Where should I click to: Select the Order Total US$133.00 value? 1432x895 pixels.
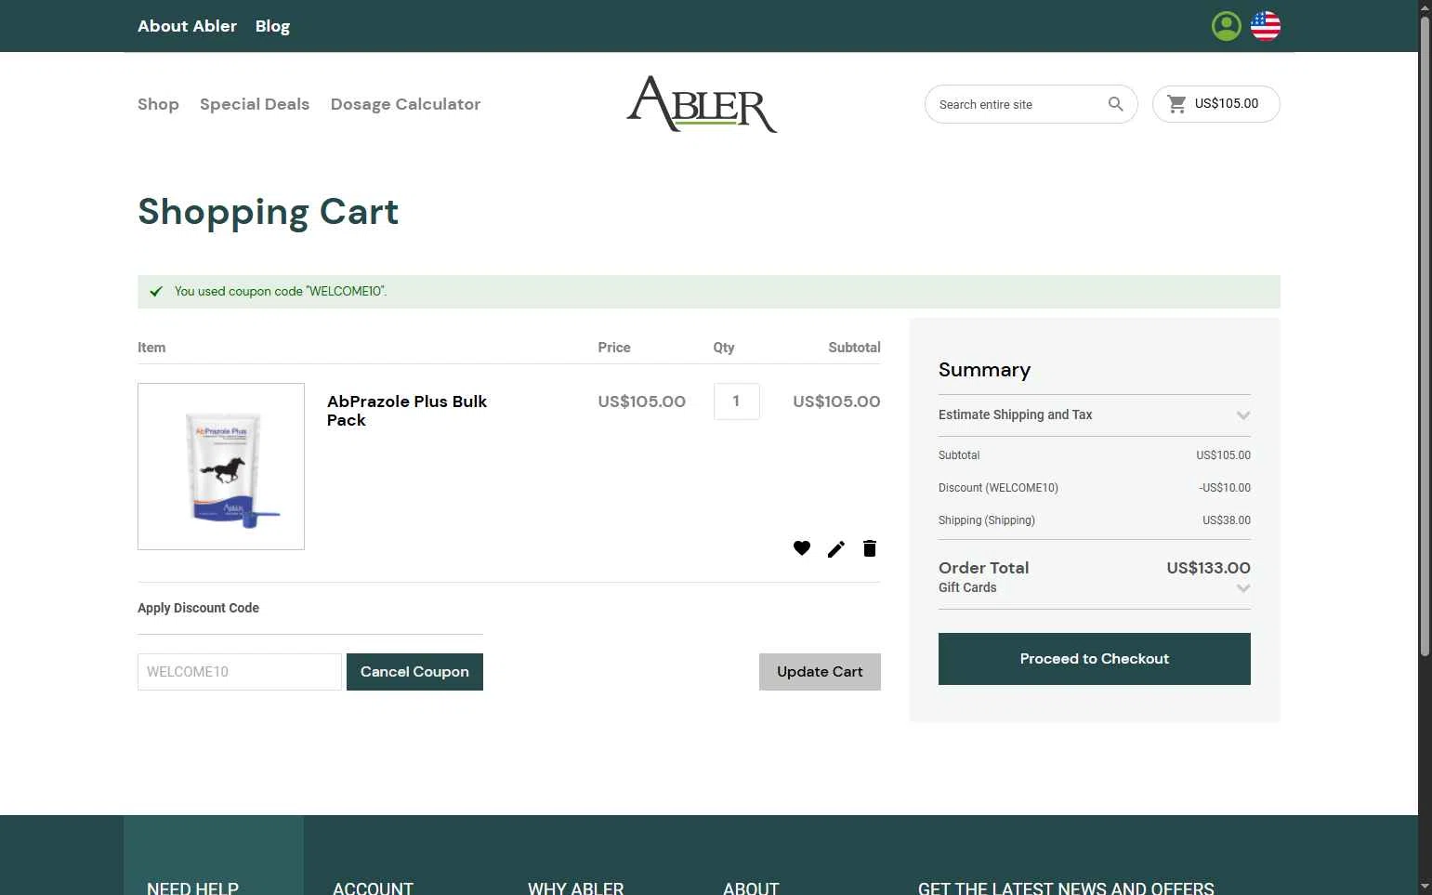coord(1208,568)
